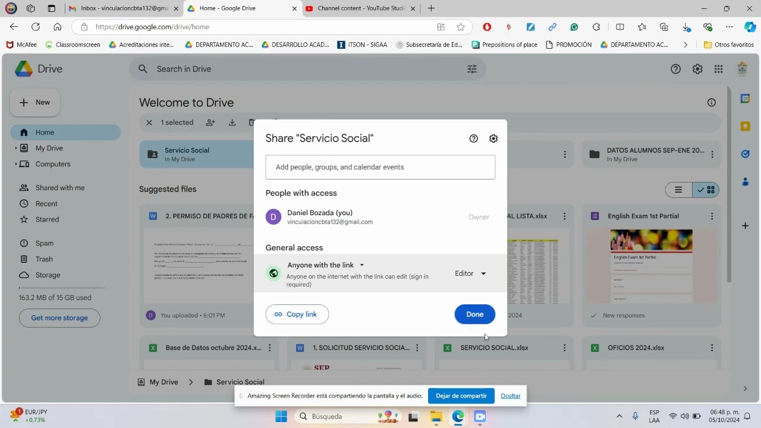Switch to Inbox Gmail tab
The image size is (761, 428).
point(122,8)
